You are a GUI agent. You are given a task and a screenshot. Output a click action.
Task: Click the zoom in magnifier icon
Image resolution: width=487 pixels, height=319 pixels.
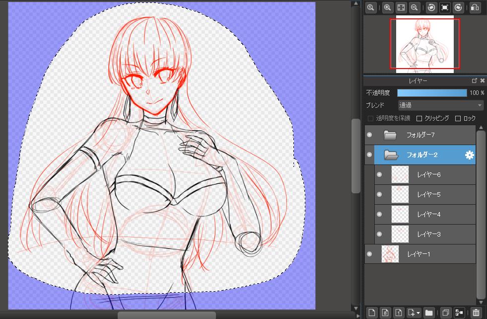click(x=387, y=7)
